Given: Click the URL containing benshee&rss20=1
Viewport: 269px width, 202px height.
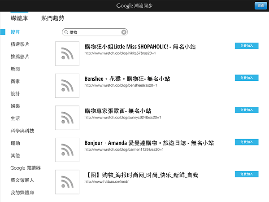Looking at the screenshot, I should point(121,85).
